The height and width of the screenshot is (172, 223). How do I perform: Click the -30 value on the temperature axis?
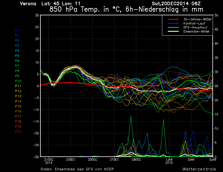36,157
